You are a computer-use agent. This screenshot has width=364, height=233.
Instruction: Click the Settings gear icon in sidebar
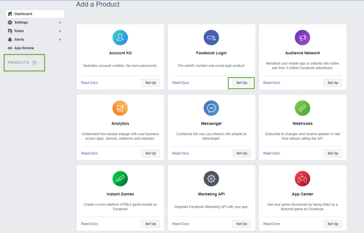coord(10,22)
